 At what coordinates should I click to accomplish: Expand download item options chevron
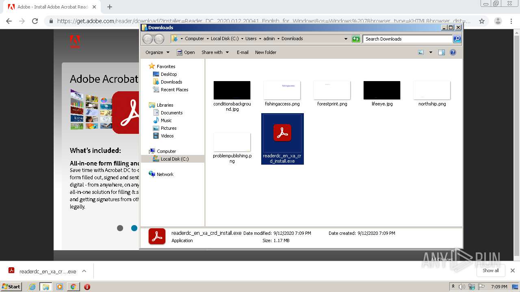tap(84, 271)
